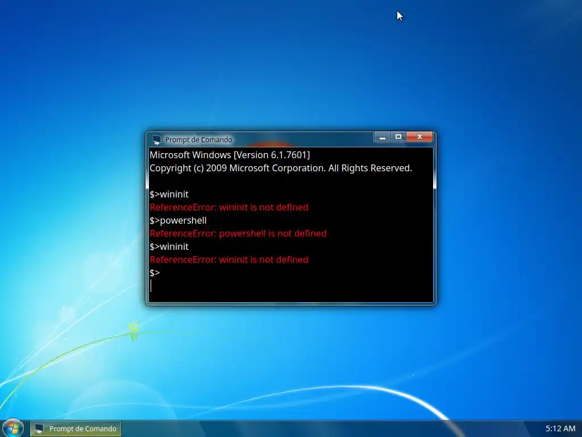Viewport: 582px width, 437px height.
Task: Open the Windows Start orb
Action: (13, 428)
